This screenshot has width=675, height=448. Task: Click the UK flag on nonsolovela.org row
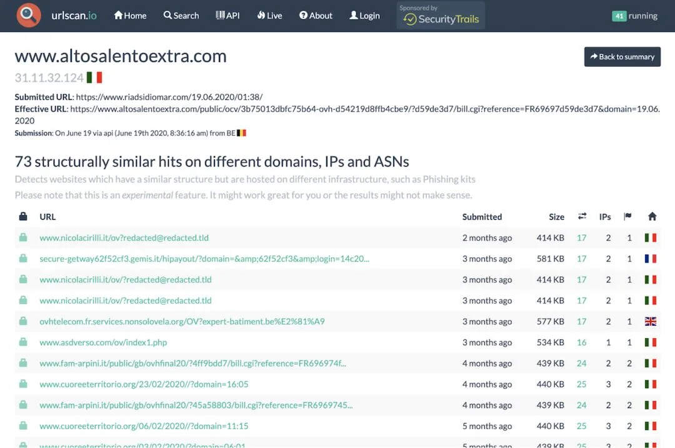pos(651,321)
